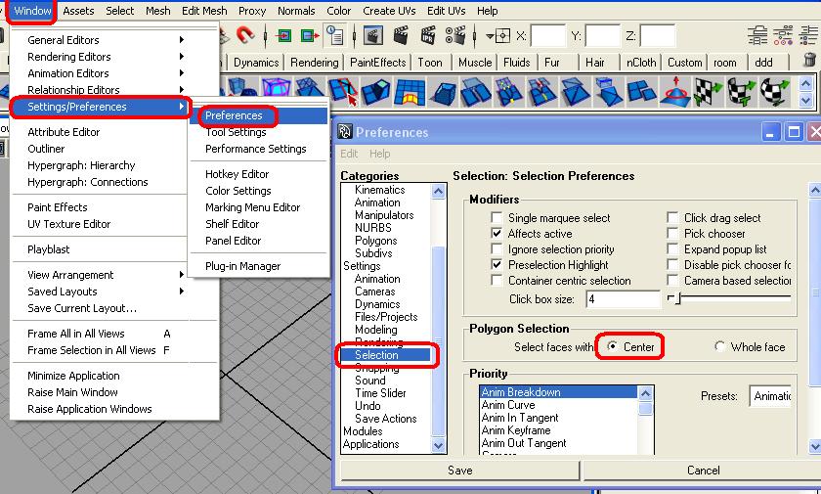Screen dimensions: 821x494
Task: Open render settings clapperboard with dots icon
Action: [x=455, y=35]
